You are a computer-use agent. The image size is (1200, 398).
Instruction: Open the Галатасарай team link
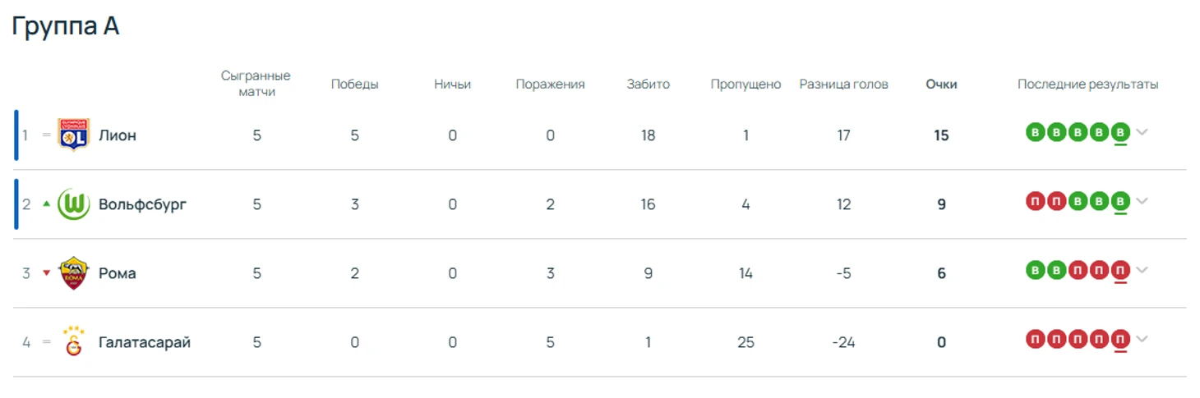144,342
